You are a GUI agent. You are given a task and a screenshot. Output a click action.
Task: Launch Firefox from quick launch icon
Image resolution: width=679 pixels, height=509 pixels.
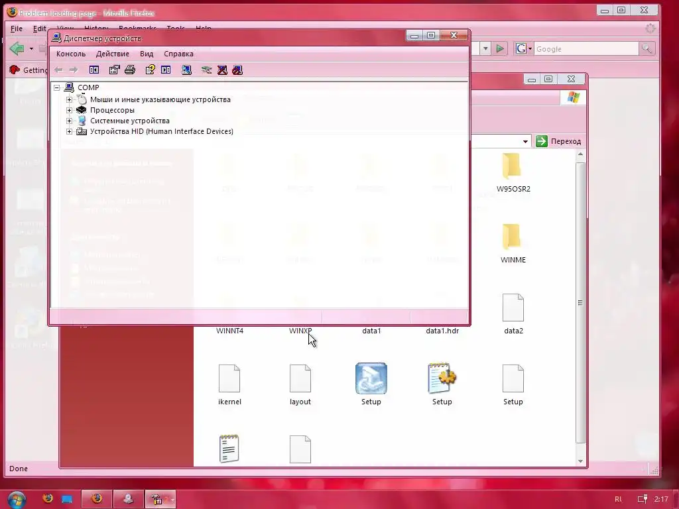point(48,498)
